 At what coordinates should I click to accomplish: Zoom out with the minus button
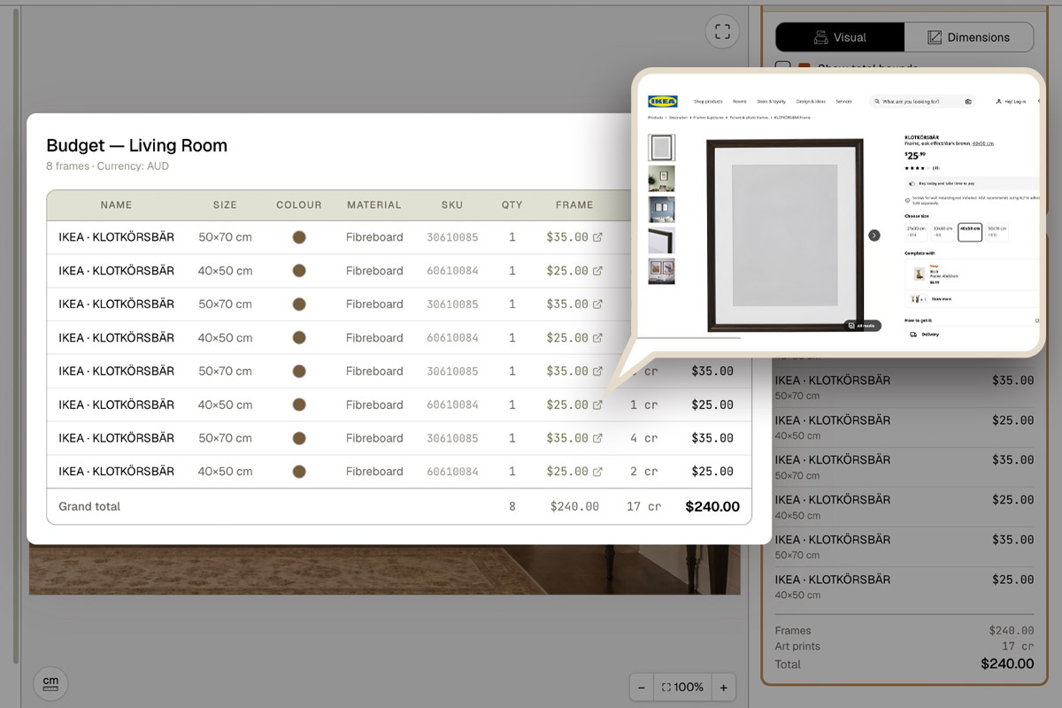[x=642, y=688]
